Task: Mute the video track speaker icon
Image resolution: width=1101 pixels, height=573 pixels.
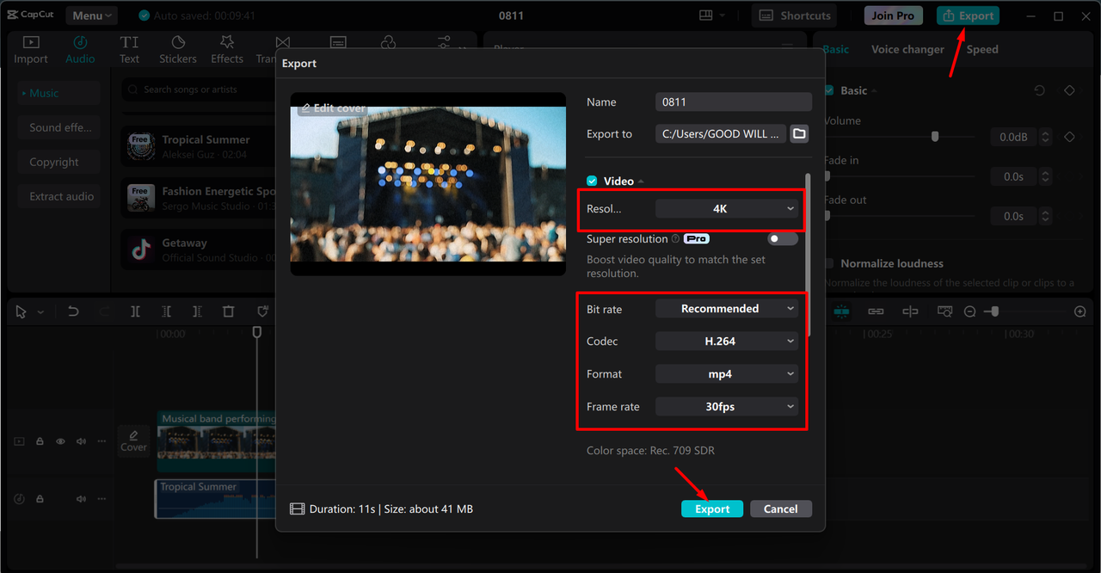Action: 81,441
